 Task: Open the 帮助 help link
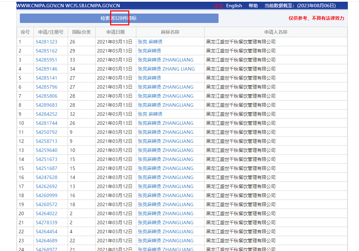click(x=253, y=6)
